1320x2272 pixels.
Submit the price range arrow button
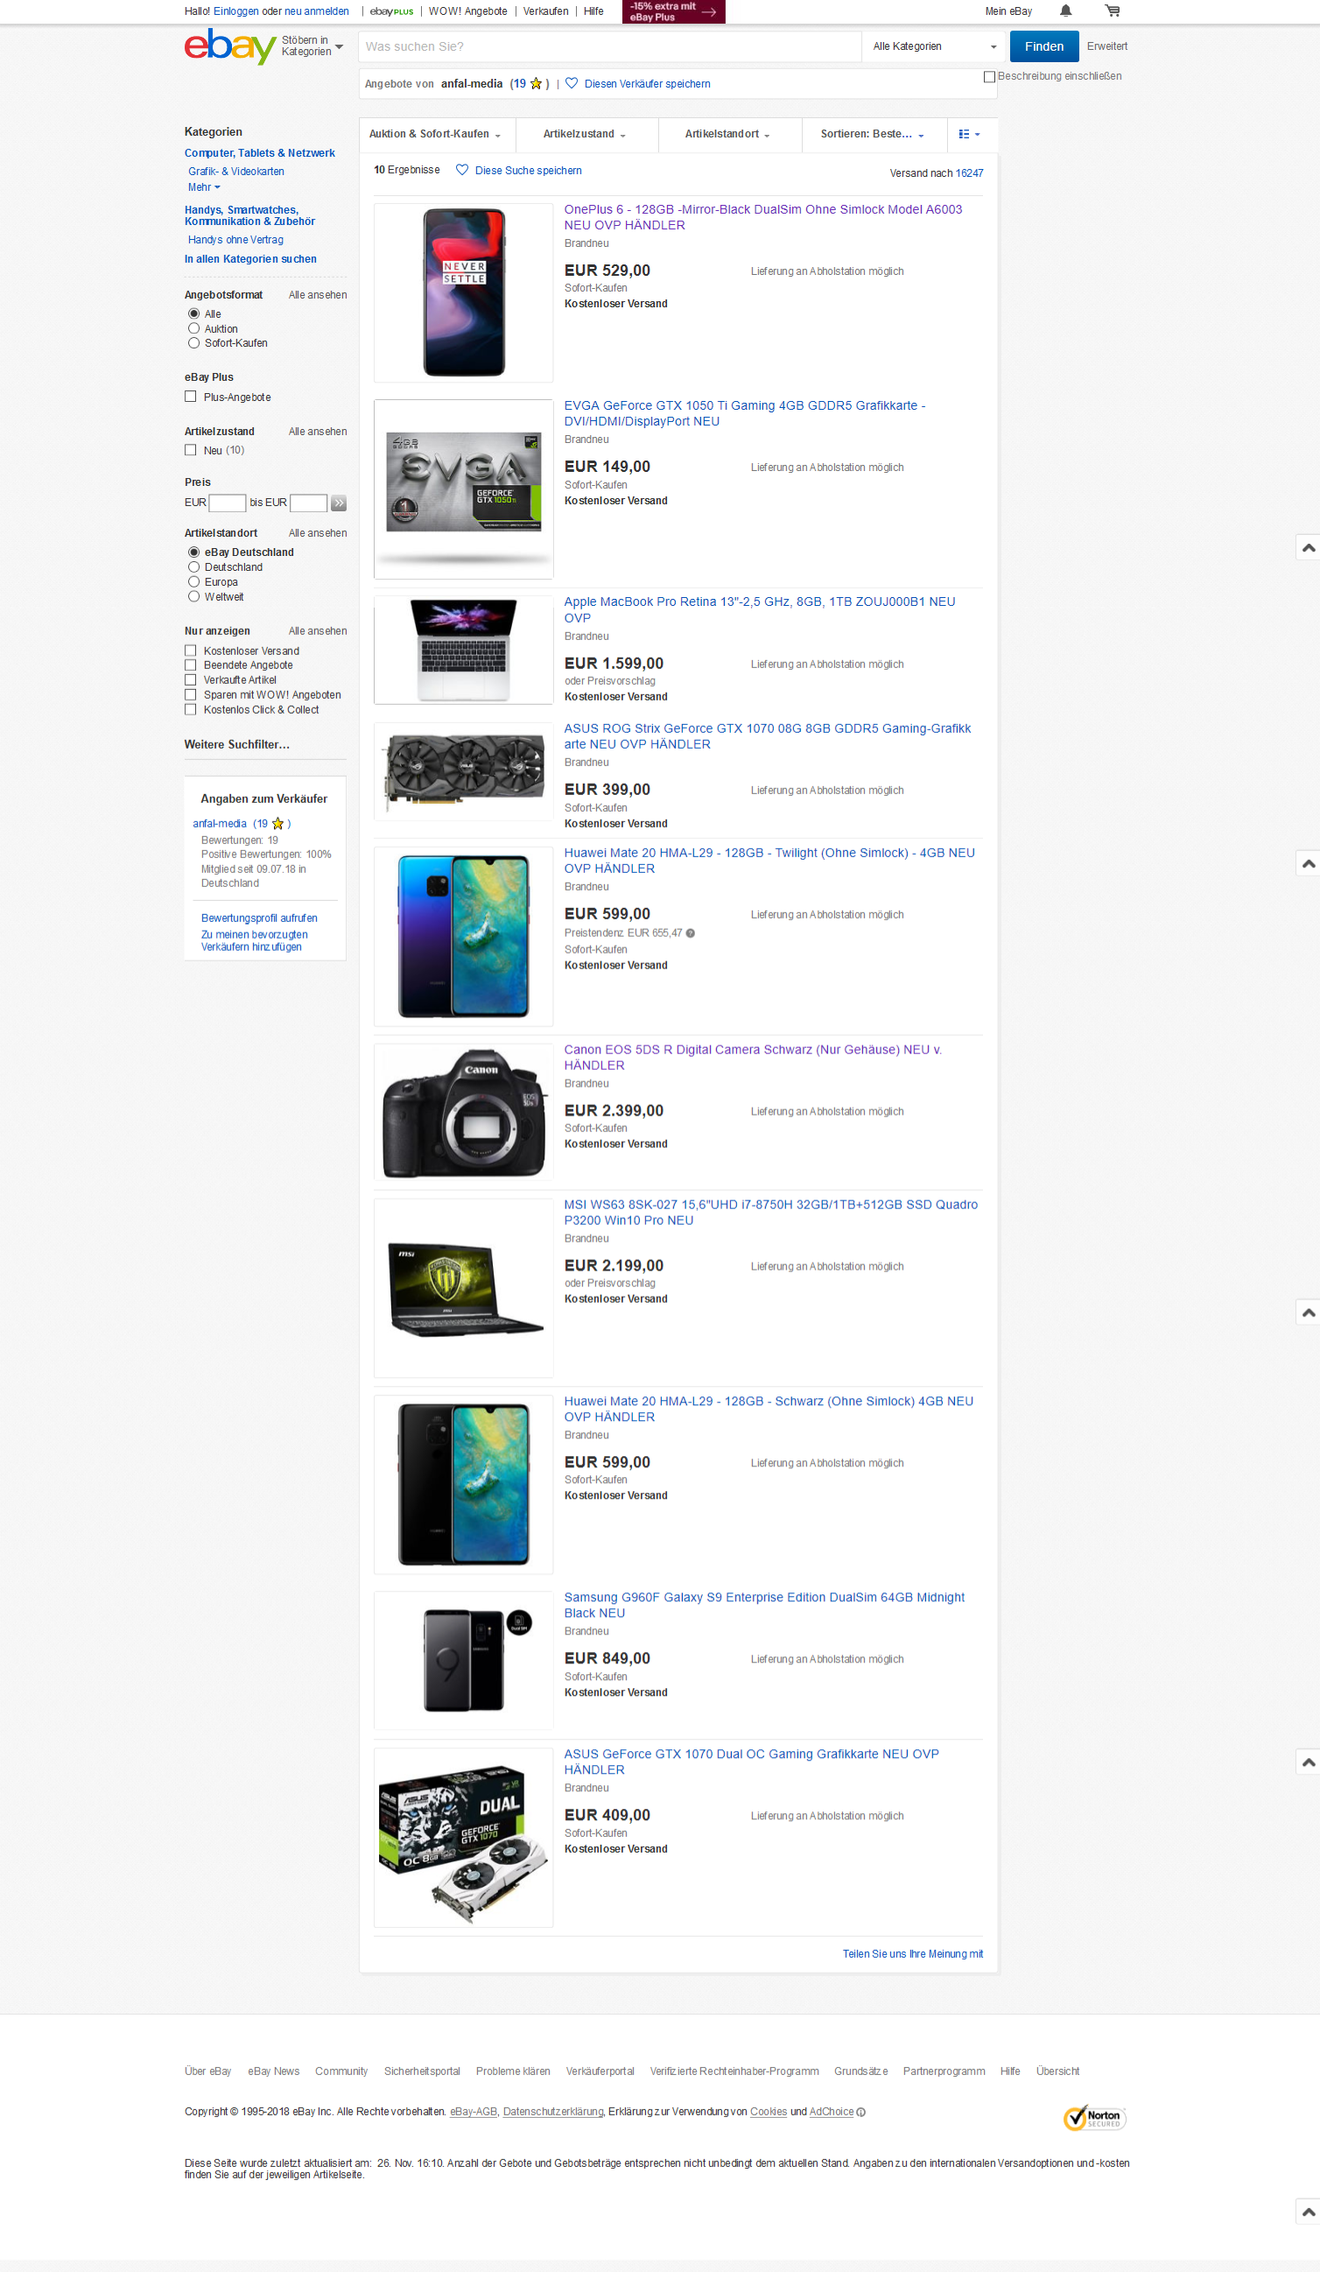(x=339, y=503)
